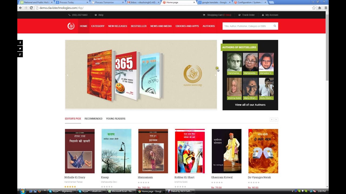The image size is (346, 194).
Task: Open the Twitter share button
Action: pyautogui.click(x=20, y=48)
